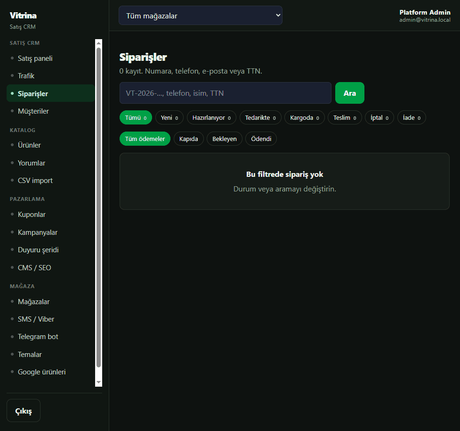Open the Tüm mağazalar store dropdown
Screen dimensions: 460x431
point(201,16)
